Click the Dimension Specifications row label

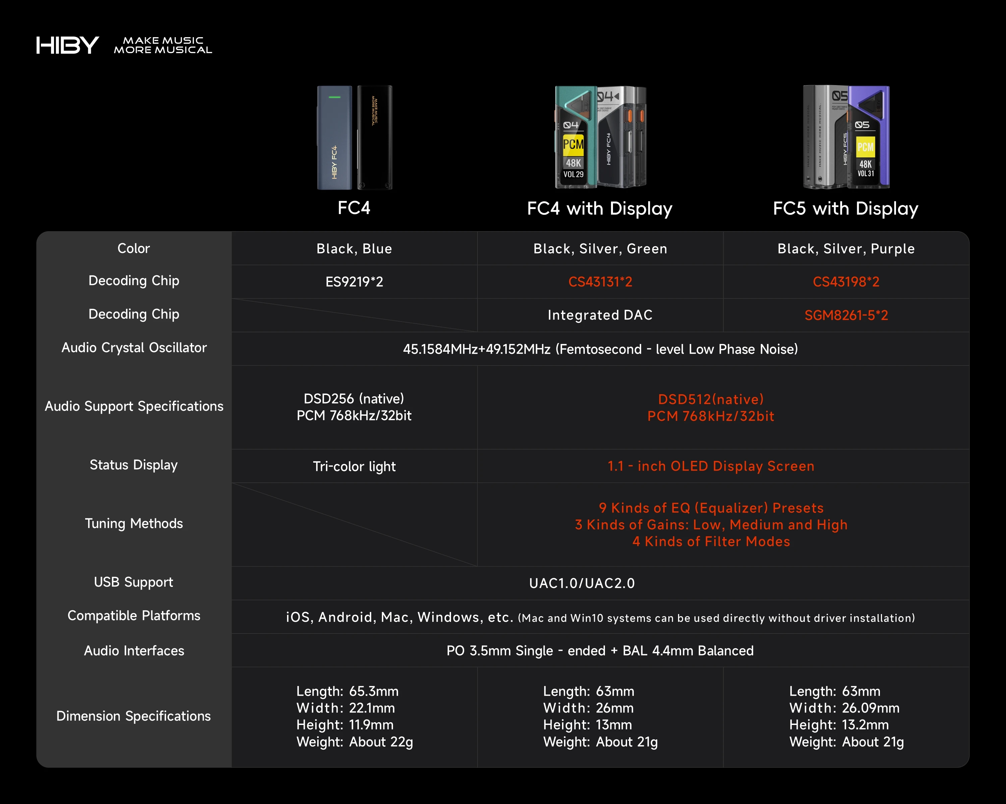[x=134, y=716]
